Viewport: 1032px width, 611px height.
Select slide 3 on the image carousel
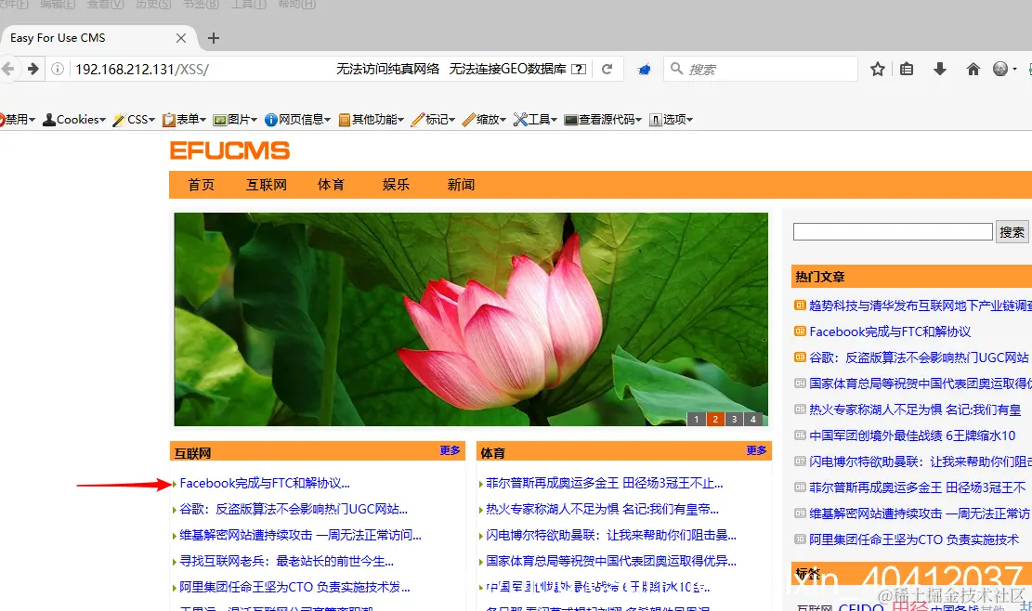pyautogui.click(x=734, y=419)
